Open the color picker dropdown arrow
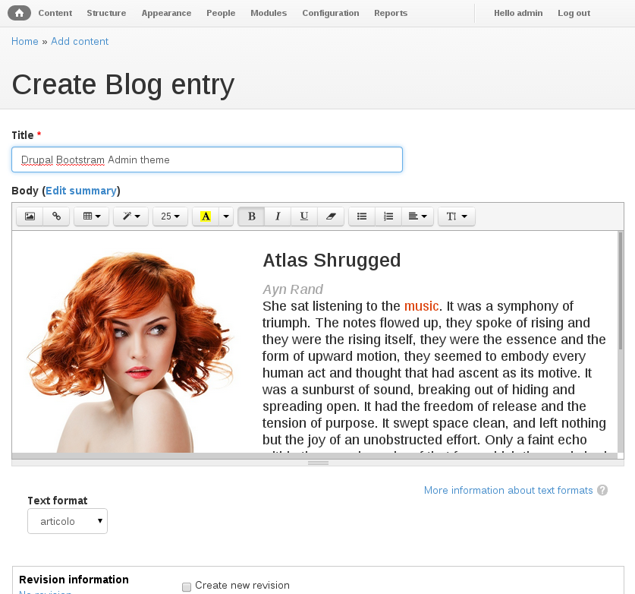The width and height of the screenshot is (635, 594). tap(226, 216)
